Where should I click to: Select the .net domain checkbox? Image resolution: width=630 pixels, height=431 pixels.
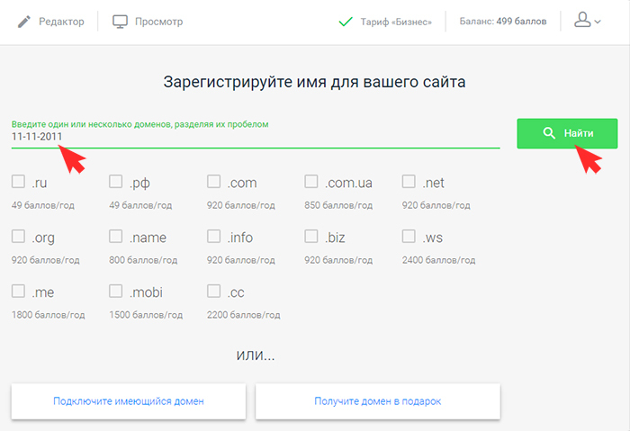point(409,182)
